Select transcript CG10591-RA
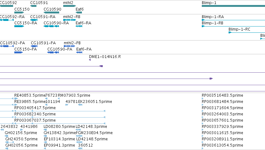Image resolution: width=265 pixels, height=150 pixels. pyautogui.click(x=43, y=17)
